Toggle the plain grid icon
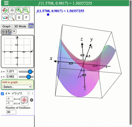This screenshot has width=132, height=127. click(4, 32)
